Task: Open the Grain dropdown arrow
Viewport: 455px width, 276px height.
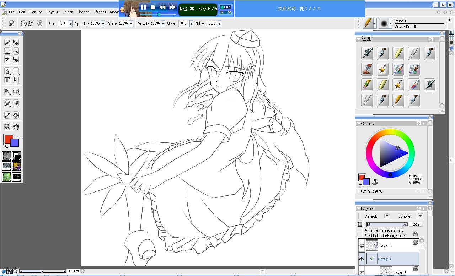Action: 131,23
